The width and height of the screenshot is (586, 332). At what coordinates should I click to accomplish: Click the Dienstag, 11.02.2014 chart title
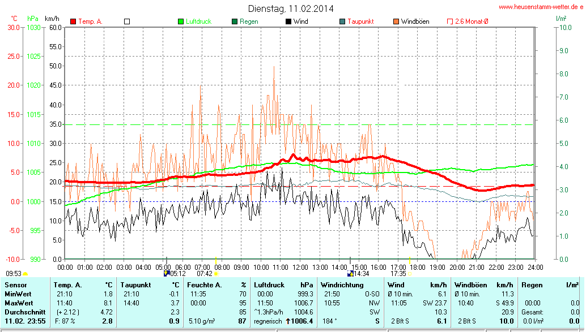click(x=291, y=8)
